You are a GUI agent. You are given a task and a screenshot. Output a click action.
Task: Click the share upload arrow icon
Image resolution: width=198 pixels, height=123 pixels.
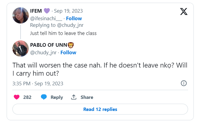coord(73,97)
